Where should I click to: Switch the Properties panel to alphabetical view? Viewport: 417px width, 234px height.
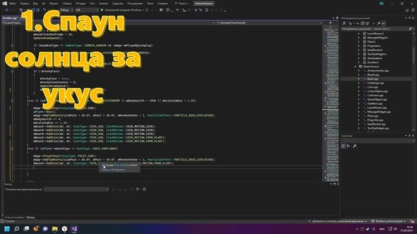[349, 146]
